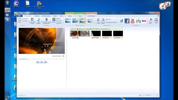This screenshot has width=178, height=100.
Task: Open the video tools Edycja tab
Action: pos(70,16)
